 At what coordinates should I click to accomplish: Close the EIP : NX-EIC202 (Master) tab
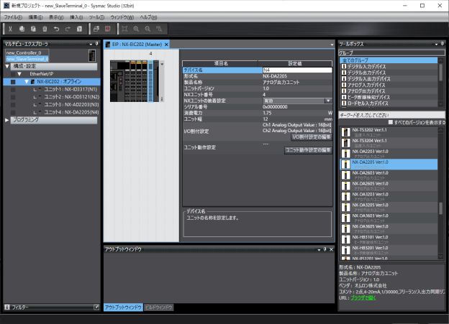click(166, 45)
